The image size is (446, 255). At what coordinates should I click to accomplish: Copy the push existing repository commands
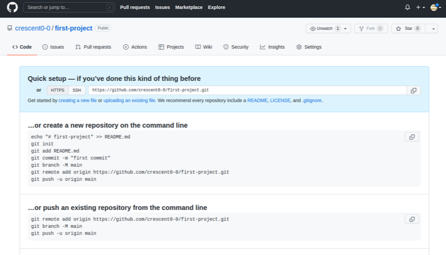coord(412,219)
